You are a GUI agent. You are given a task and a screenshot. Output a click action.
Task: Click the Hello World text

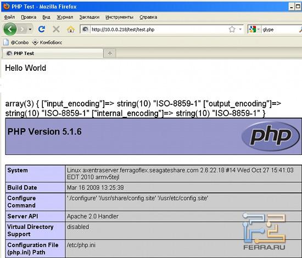coord(26,68)
